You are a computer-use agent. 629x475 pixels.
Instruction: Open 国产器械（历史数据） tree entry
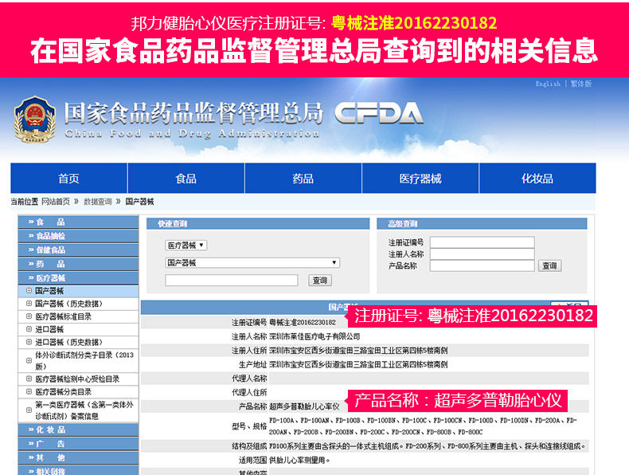69,304
